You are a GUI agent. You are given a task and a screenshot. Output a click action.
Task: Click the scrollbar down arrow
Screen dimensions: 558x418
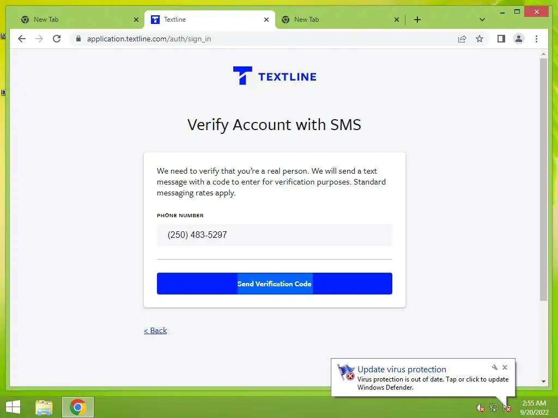coord(543,382)
